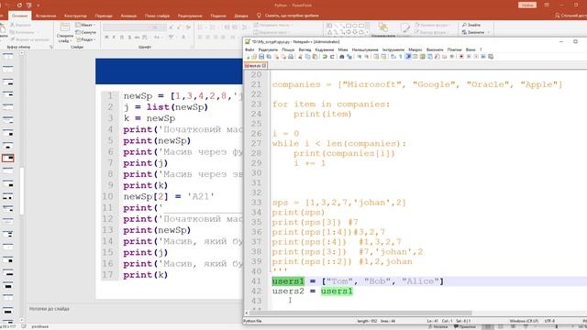The height and width of the screenshot is (330, 587).
Task: Toggle highlighted Indent guide icon in Notepad++
Action: pos(408,57)
